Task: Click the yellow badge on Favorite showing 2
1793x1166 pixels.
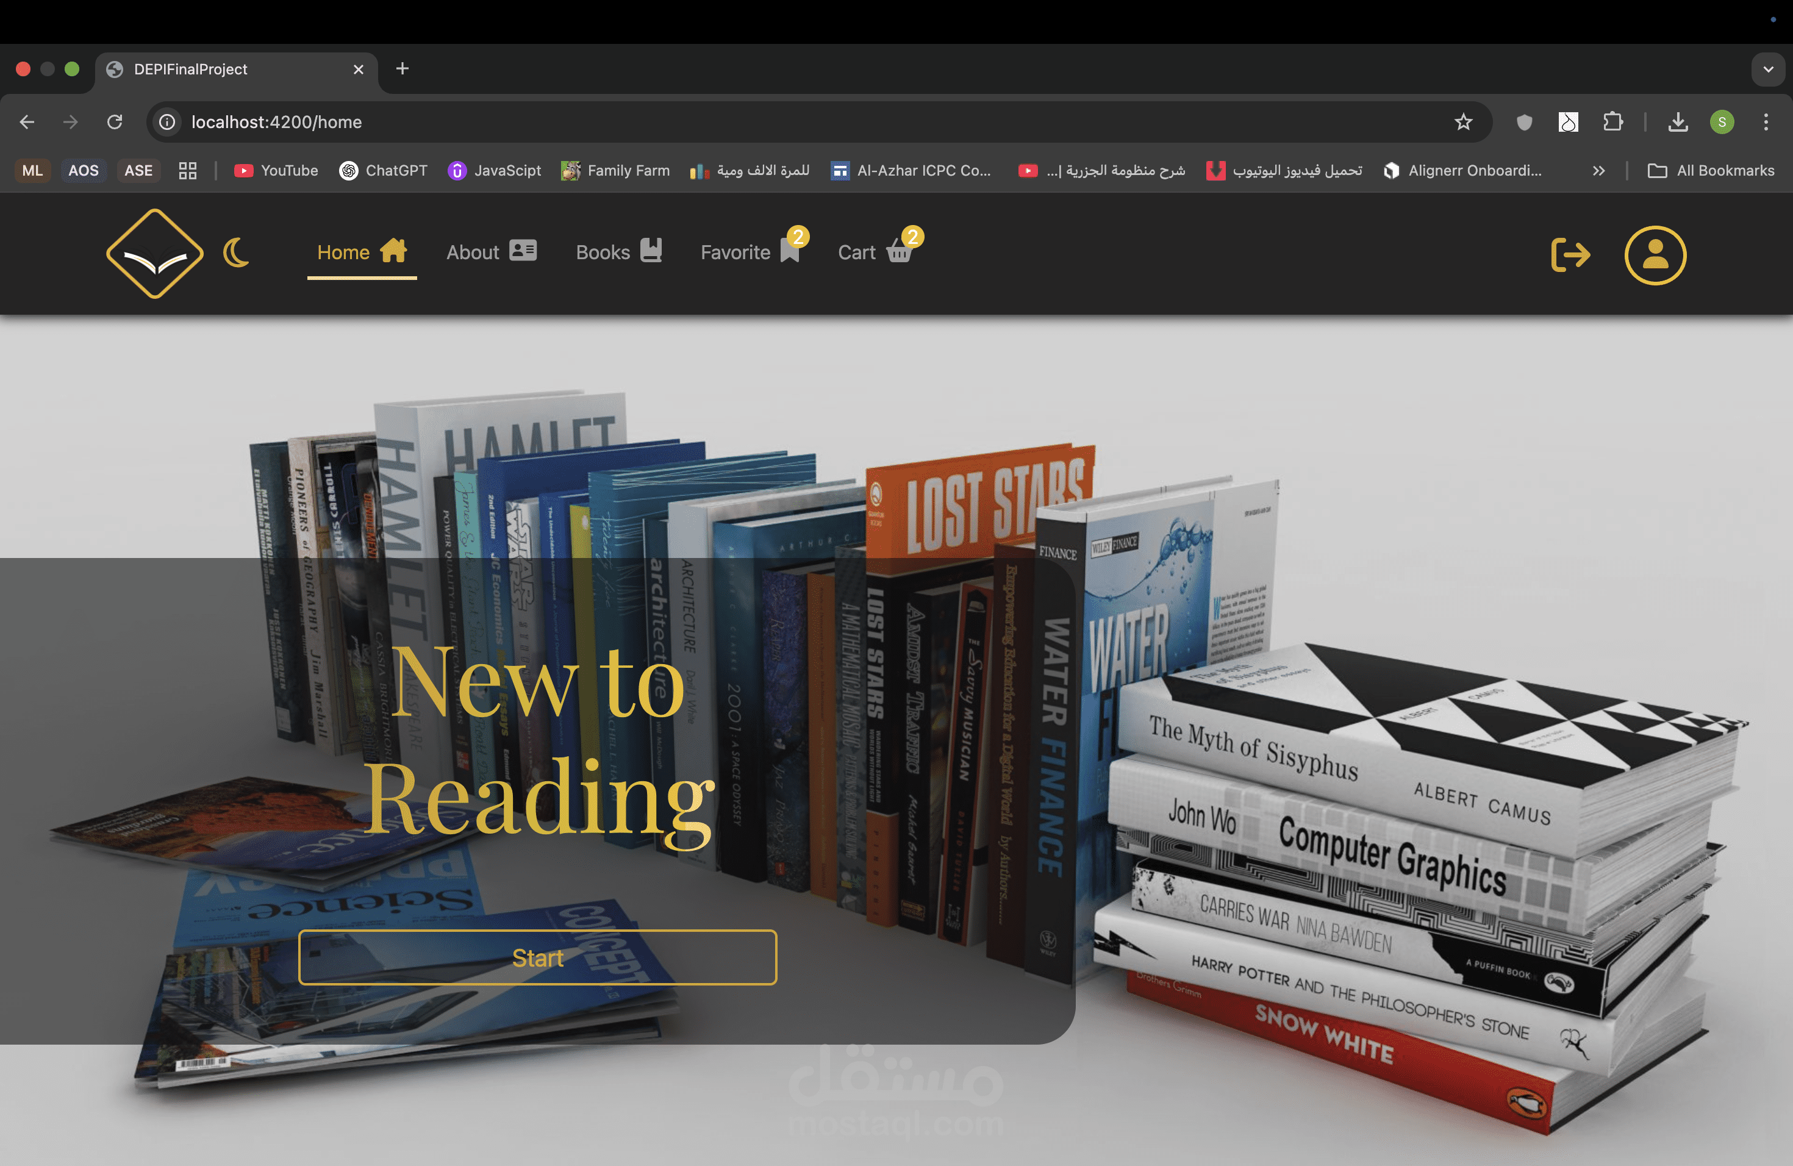Action: [798, 237]
